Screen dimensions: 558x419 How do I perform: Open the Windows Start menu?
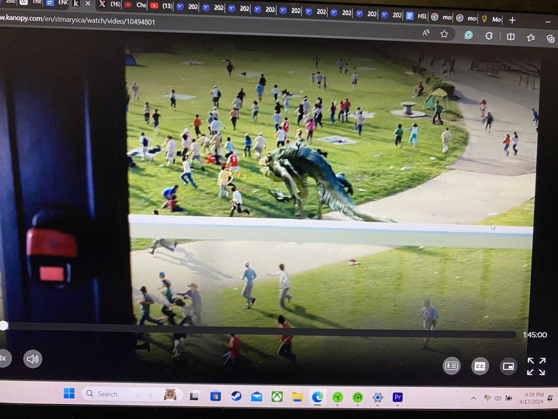click(69, 393)
